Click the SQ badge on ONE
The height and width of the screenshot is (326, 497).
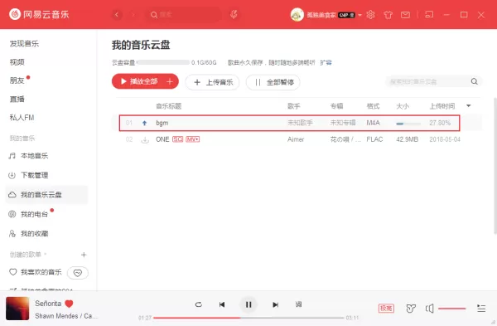(x=177, y=139)
